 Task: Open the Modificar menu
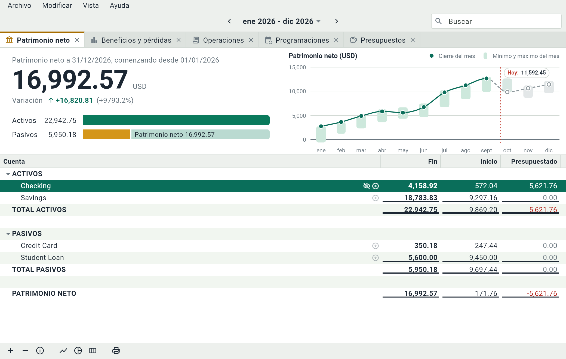[x=57, y=5]
